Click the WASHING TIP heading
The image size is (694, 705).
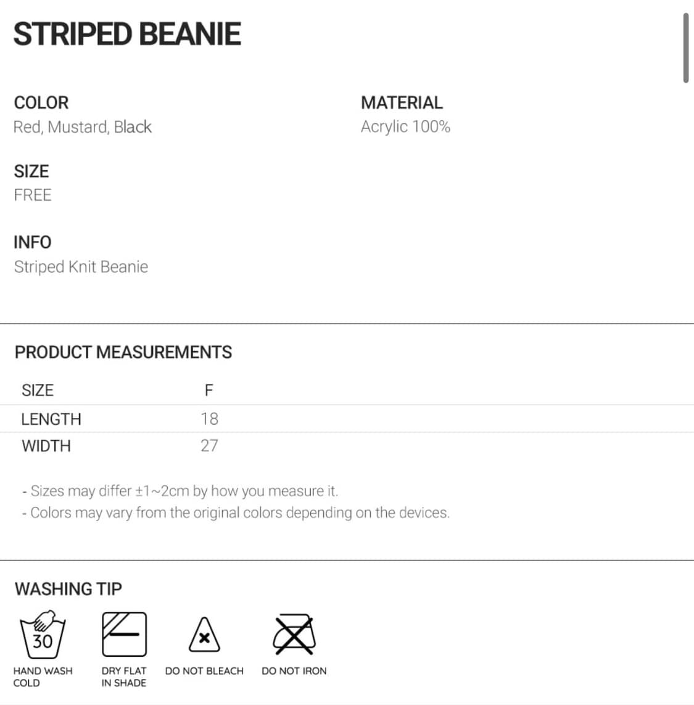[68, 589]
